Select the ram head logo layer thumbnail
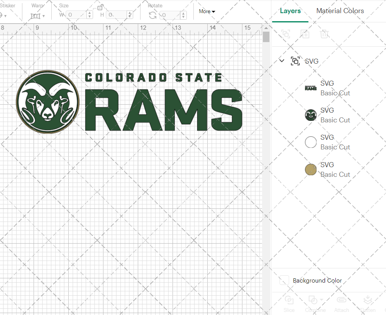The image size is (386, 315). click(x=311, y=115)
